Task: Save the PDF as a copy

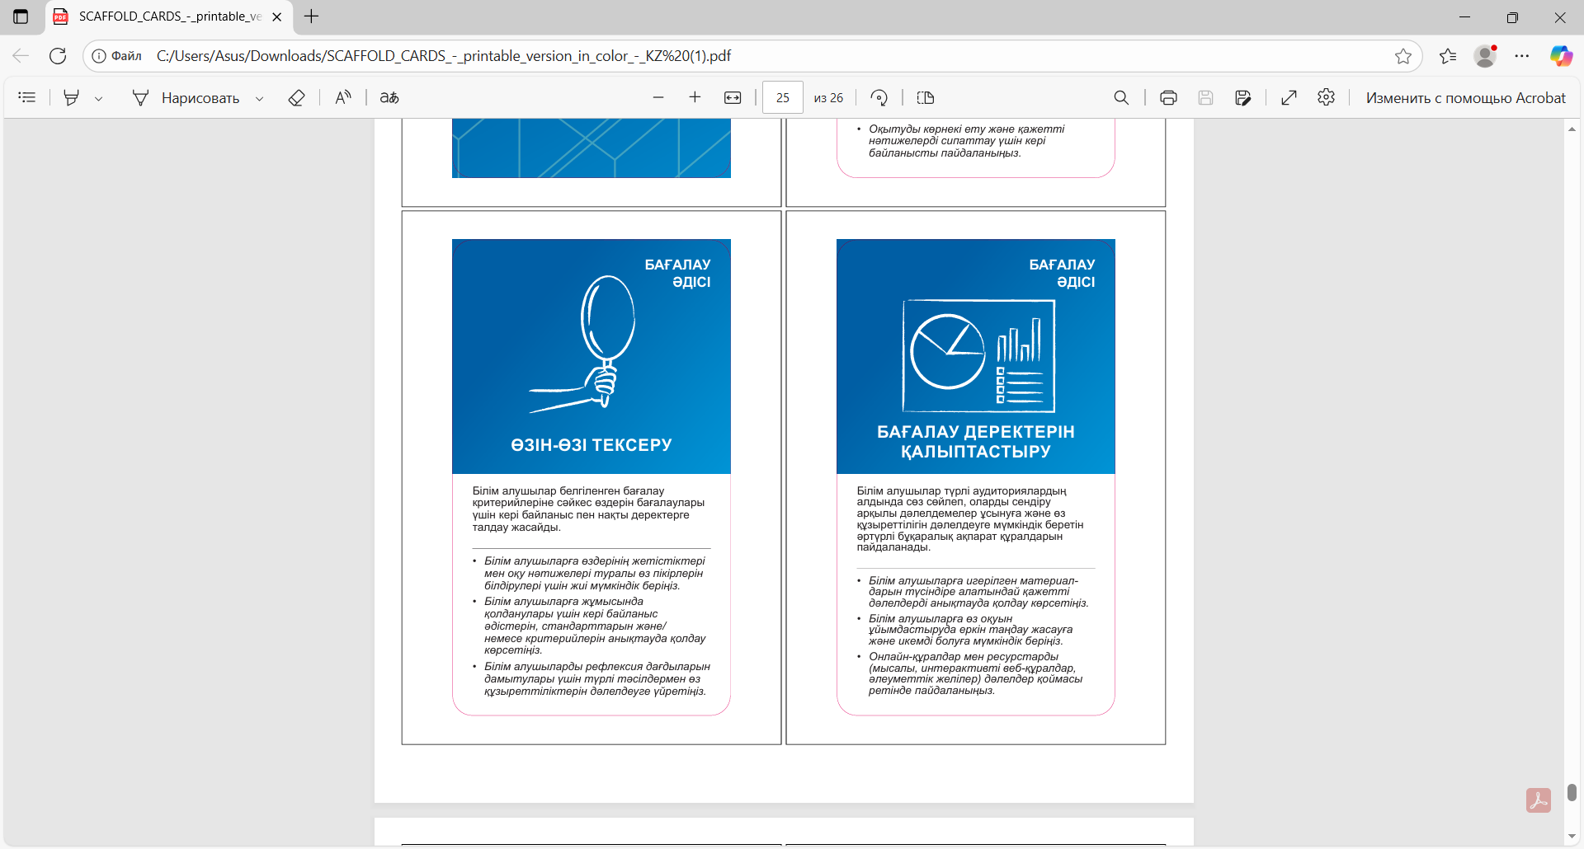Action: tap(1243, 98)
